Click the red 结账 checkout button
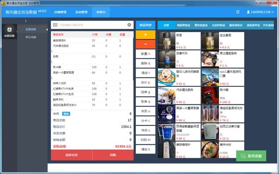Image resolution: width=279 pixels, height=174 pixels. coord(113,155)
